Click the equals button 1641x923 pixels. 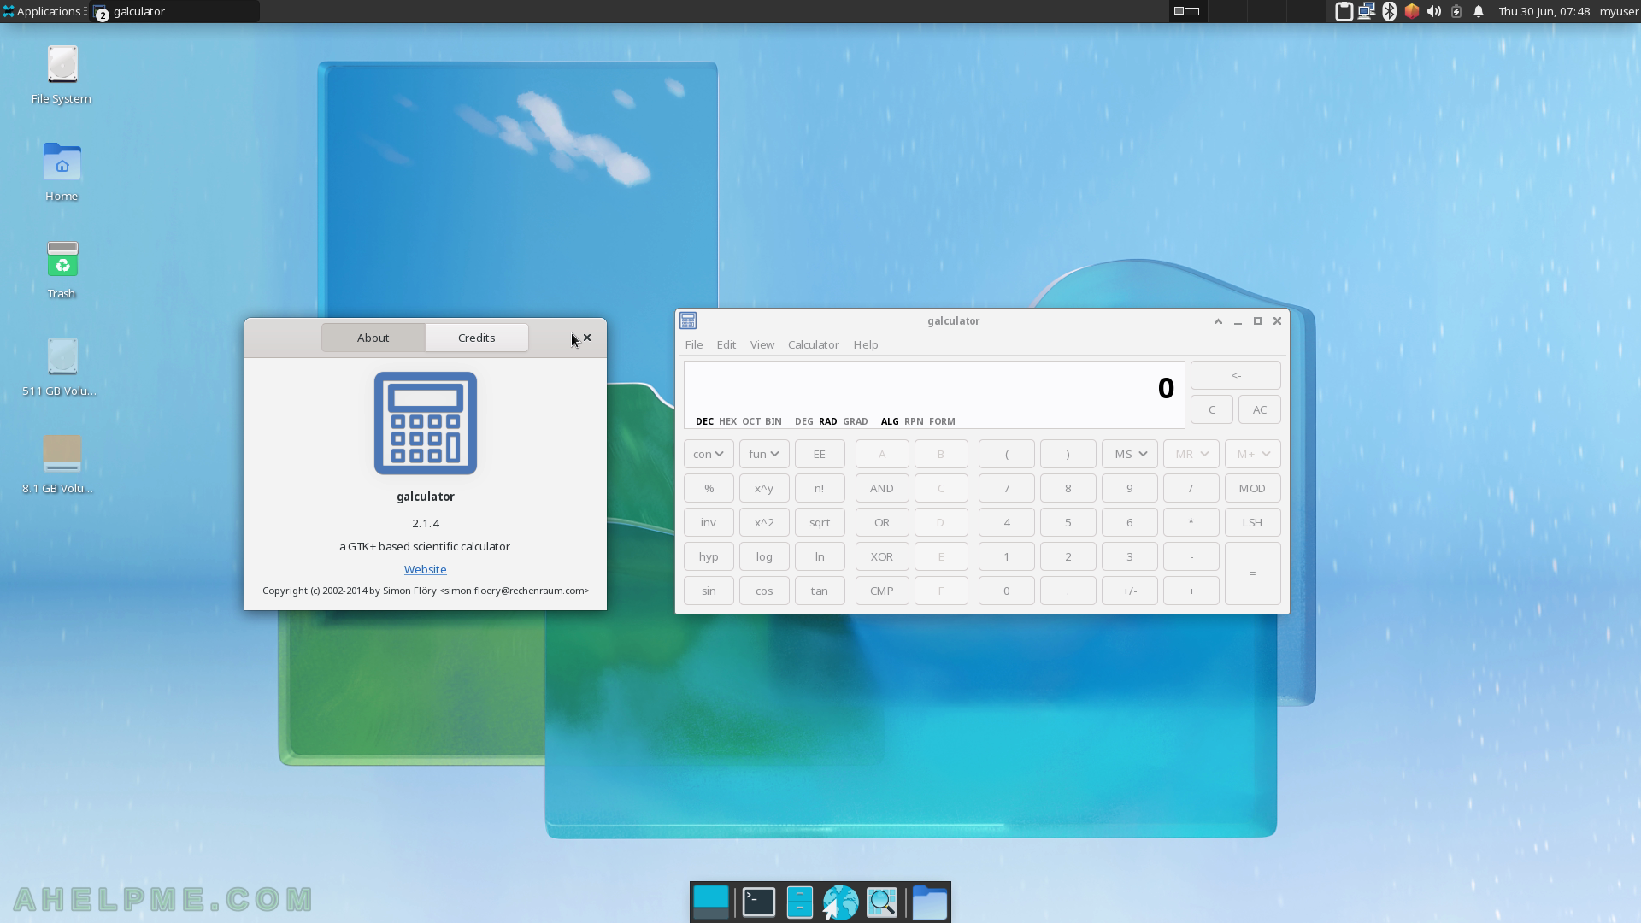pos(1253,573)
